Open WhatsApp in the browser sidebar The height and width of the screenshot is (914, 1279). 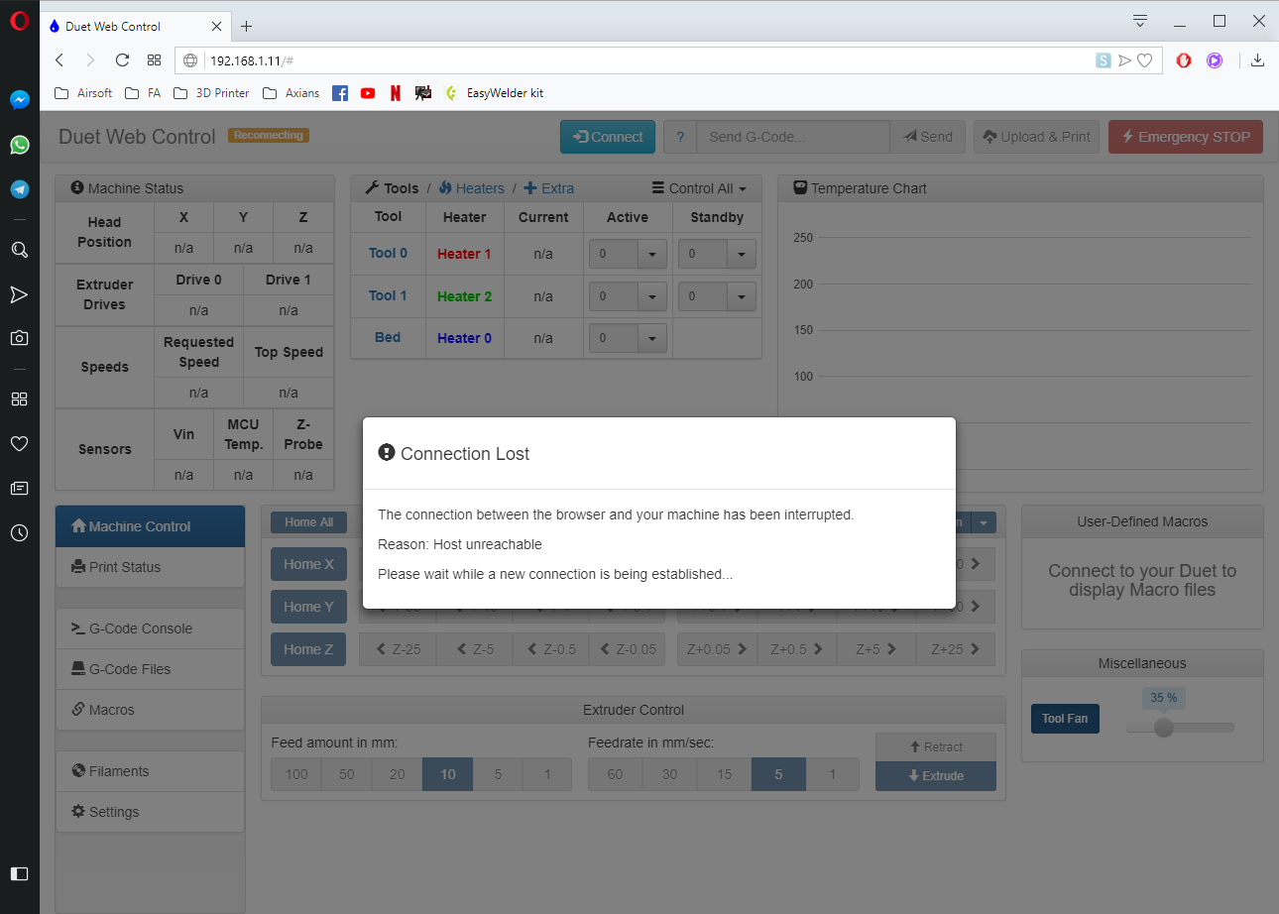tap(20, 145)
